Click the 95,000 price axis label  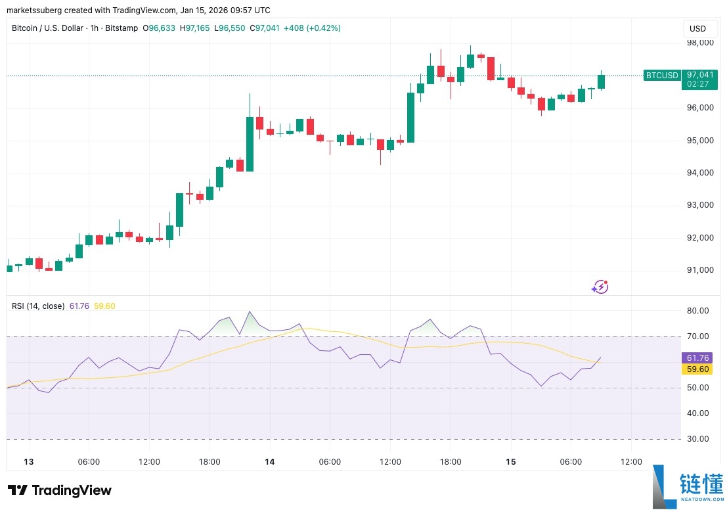click(700, 140)
